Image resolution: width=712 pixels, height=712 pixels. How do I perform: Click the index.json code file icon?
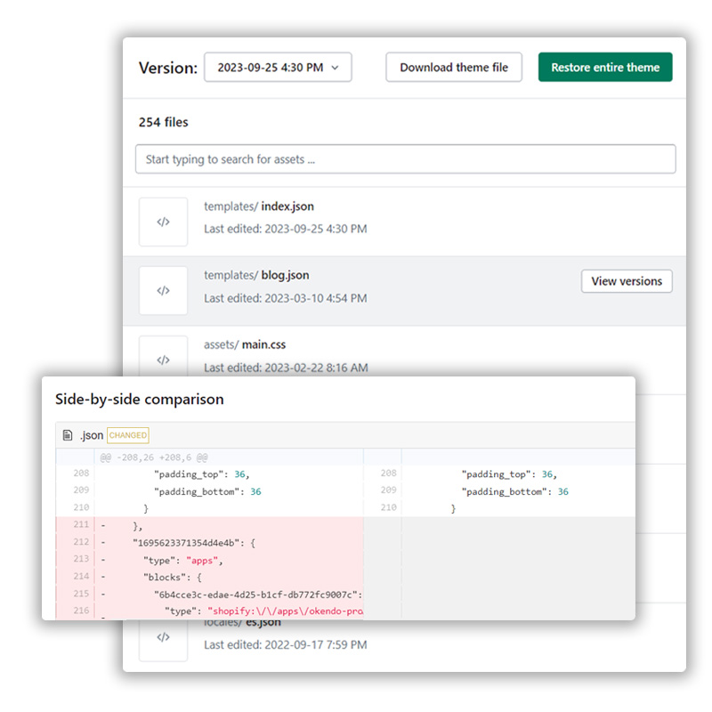(163, 222)
